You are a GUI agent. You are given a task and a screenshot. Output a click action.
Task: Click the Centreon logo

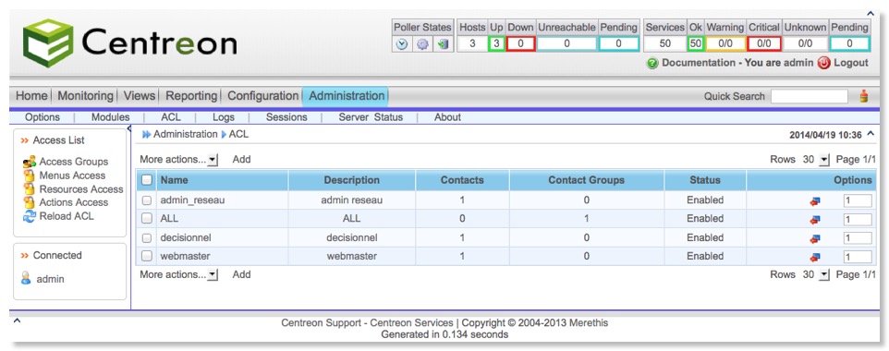pos(129,43)
